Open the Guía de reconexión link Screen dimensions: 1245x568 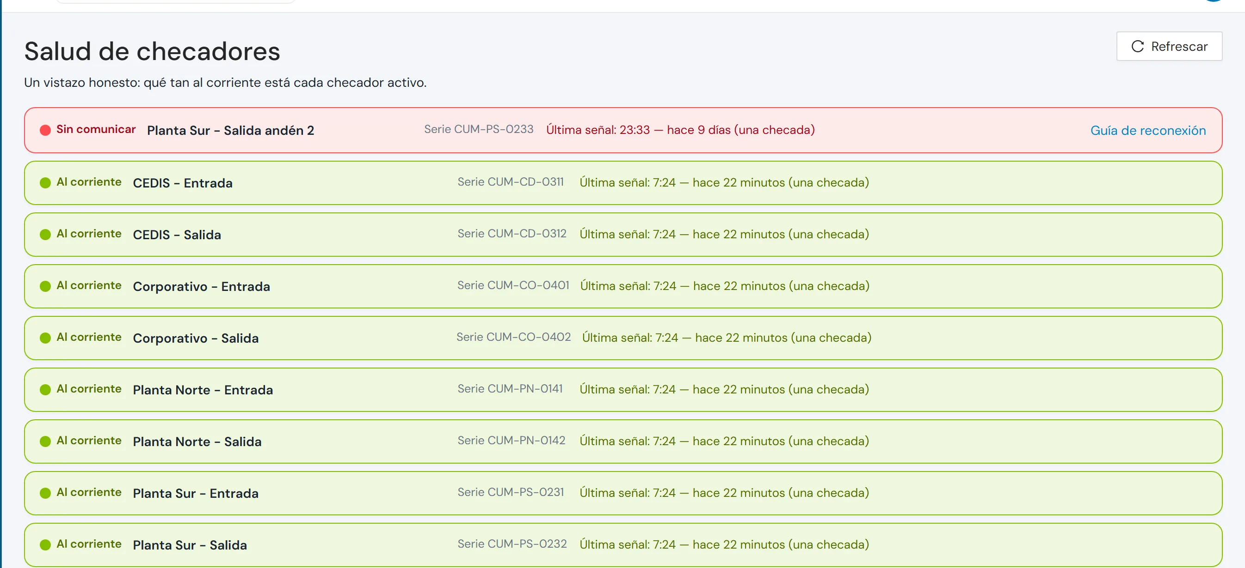1148,130
